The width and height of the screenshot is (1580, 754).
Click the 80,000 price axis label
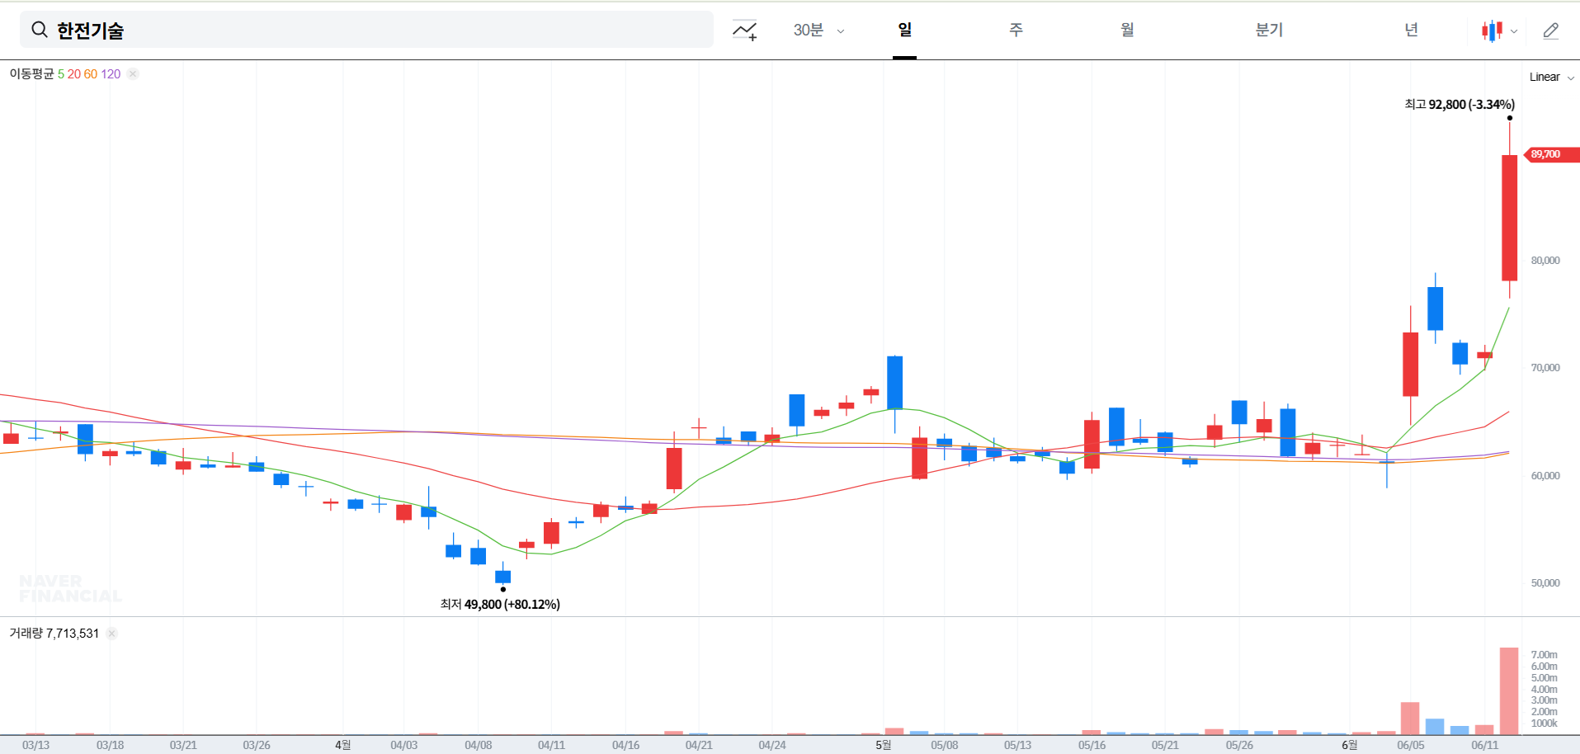click(1545, 261)
